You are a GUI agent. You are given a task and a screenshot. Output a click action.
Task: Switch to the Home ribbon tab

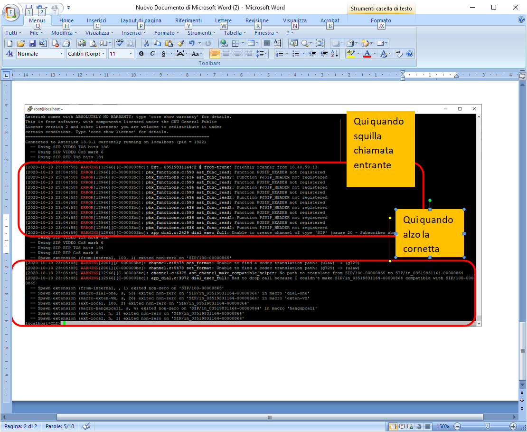pos(66,20)
